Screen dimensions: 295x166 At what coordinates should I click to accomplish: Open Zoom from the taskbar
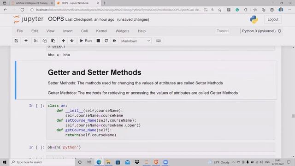pyautogui.click(x=165, y=162)
